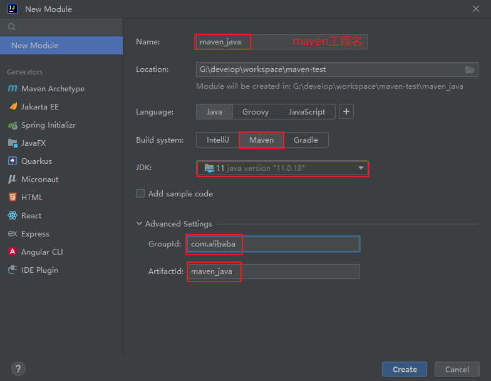The image size is (491, 381).
Task: Select JavaScript as the language
Action: [x=307, y=111]
